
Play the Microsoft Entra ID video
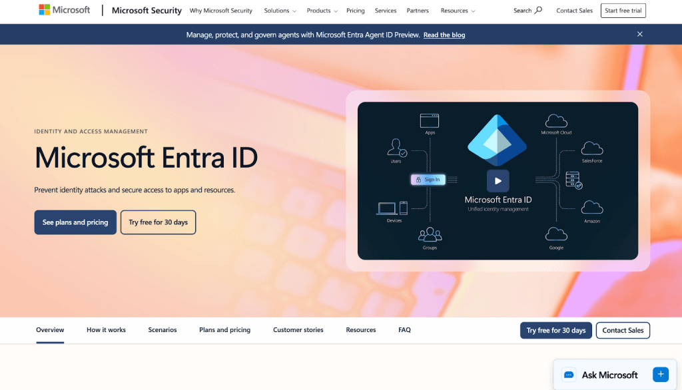(498, 181)
